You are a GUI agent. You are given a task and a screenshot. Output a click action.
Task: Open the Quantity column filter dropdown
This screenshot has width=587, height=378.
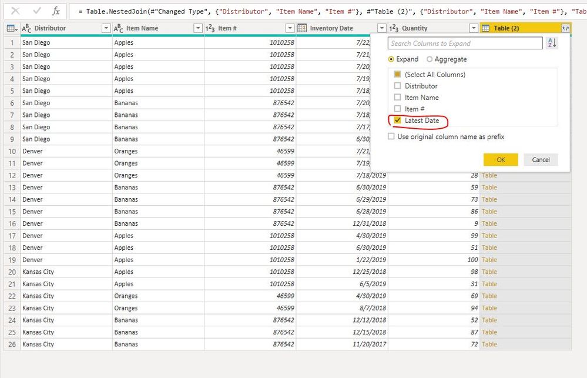tap(474, 28)
